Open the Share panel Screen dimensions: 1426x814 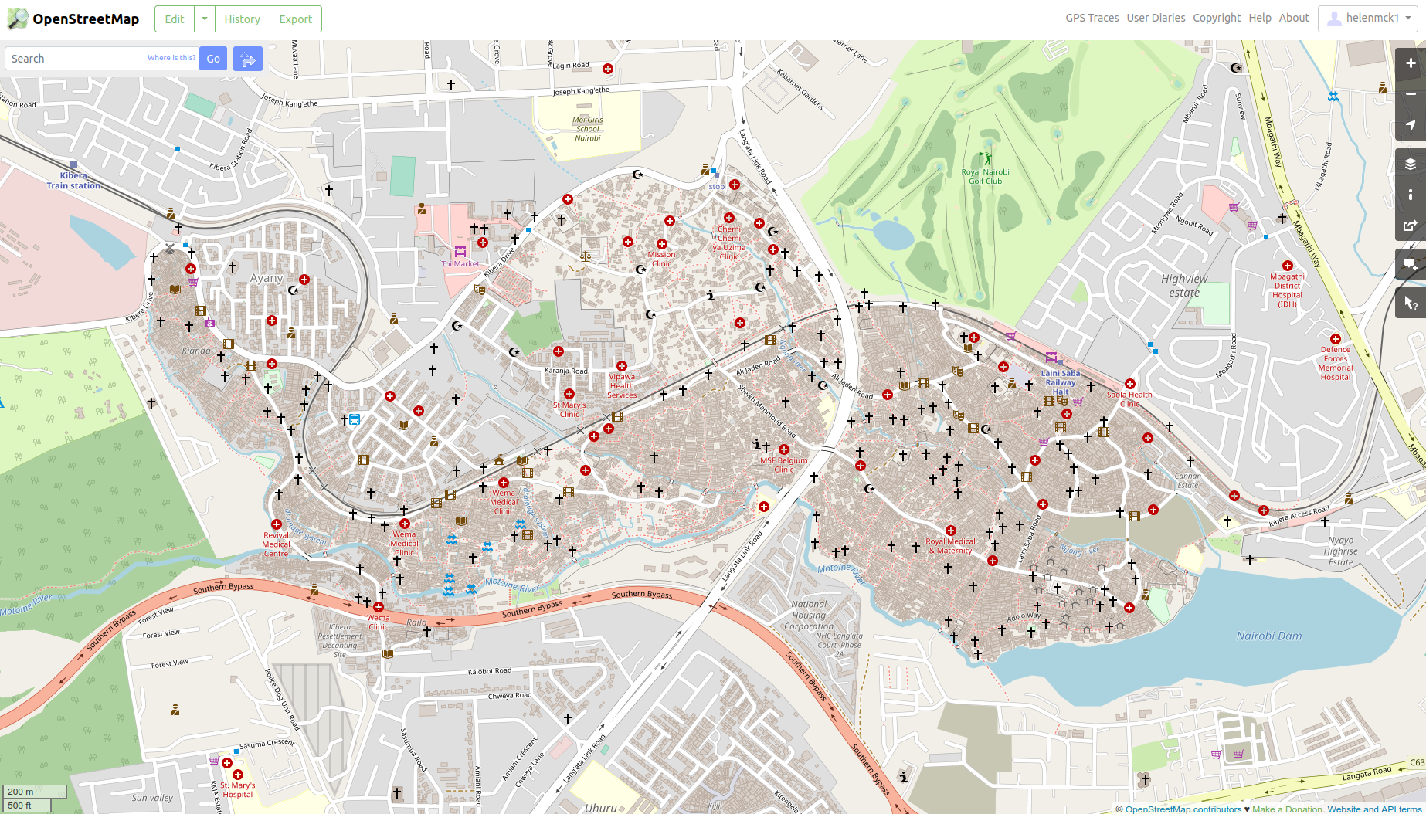pyautogui.click(x=1411, y=226)
